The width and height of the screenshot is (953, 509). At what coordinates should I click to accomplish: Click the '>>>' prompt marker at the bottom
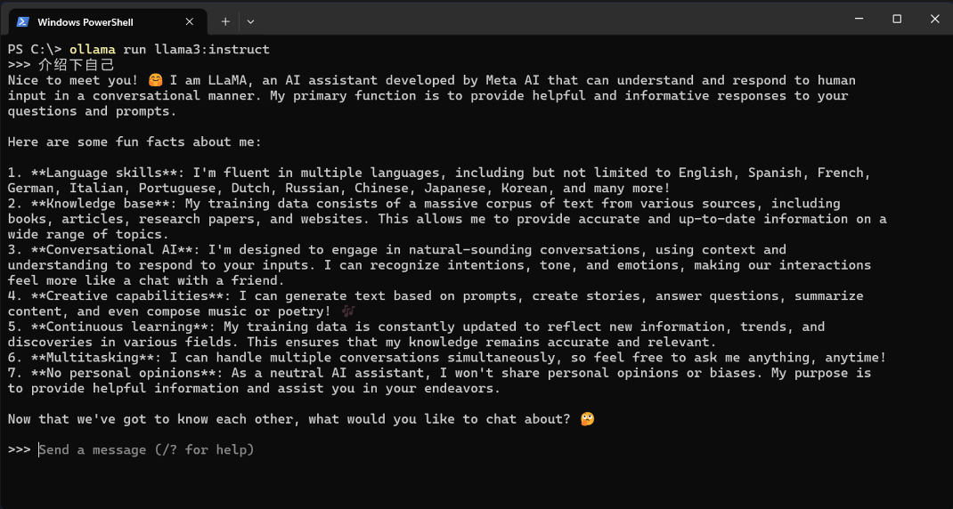coord(20,450)
